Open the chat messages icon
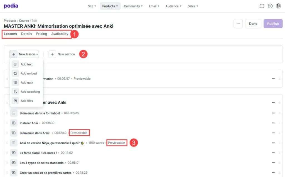This screenshot has width=285, height=177. tap(262, 6)
